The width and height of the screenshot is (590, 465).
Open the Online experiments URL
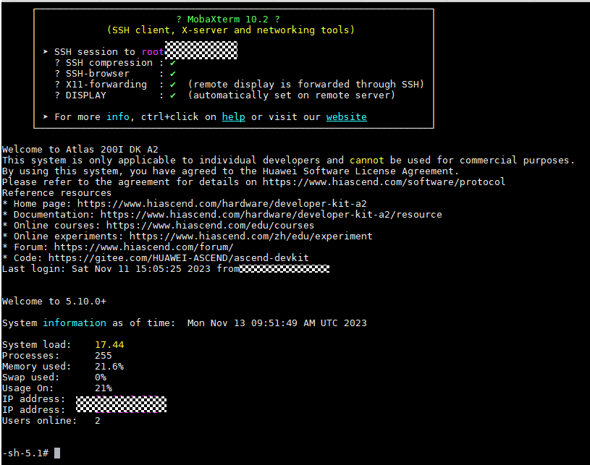[250, 236]
